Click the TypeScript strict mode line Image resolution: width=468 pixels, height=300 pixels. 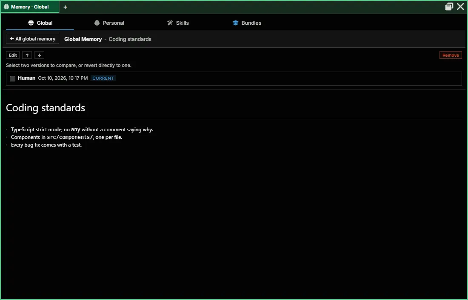[x=82, y=130]
